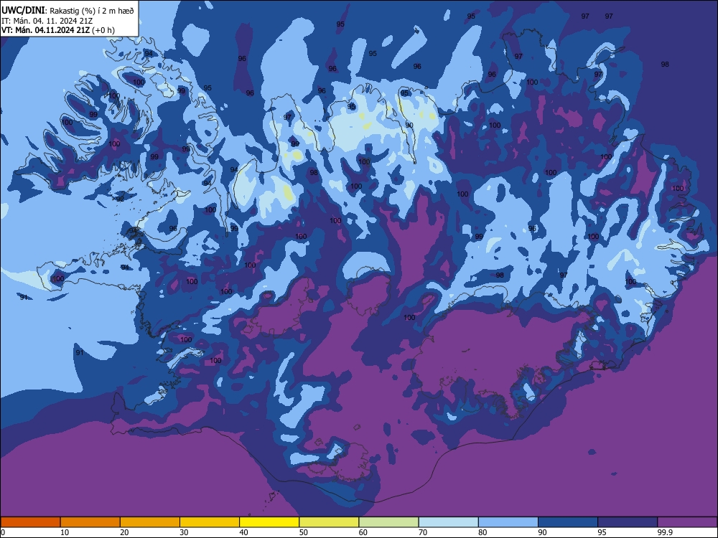Click the light orange 20–30 legend swatch

pyautogui.click(x=150, y=522)
